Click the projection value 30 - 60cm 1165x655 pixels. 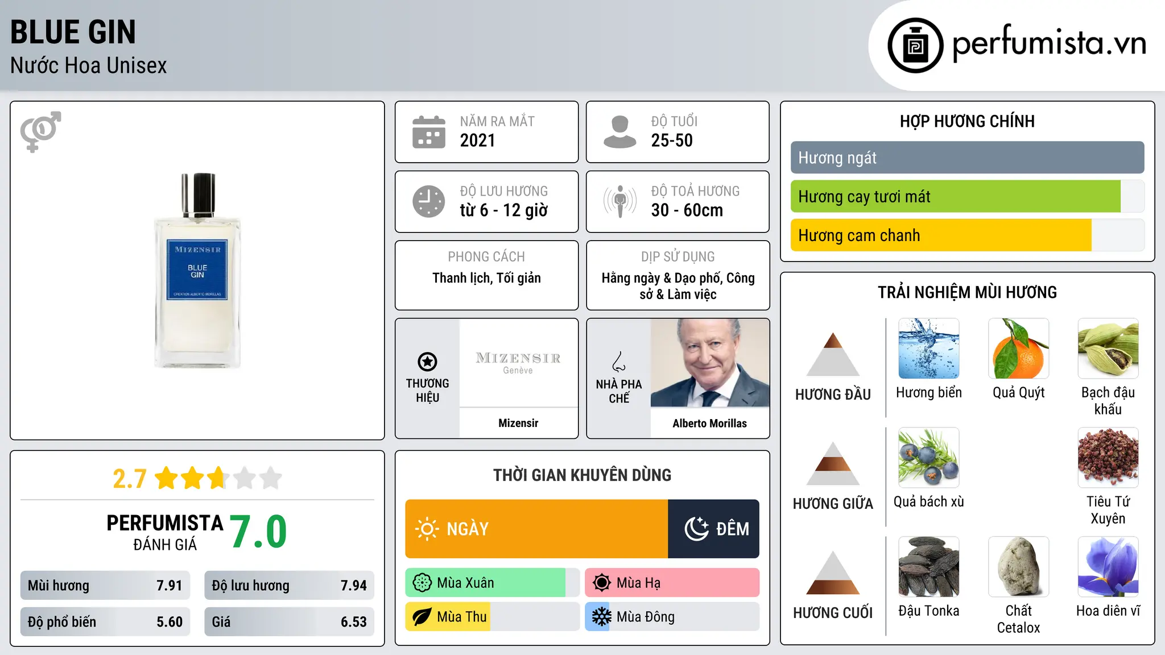(x=687, y=210)
